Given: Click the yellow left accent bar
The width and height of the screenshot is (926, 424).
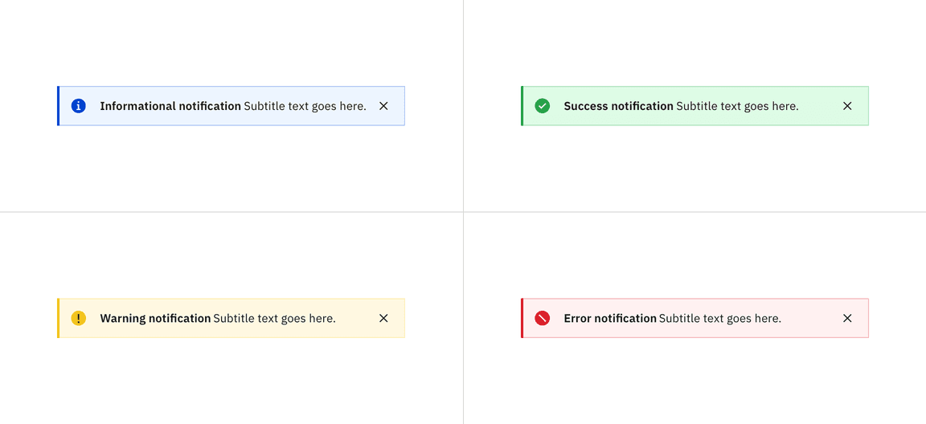Looking at the screenshot, I should [x=58, y=318].
